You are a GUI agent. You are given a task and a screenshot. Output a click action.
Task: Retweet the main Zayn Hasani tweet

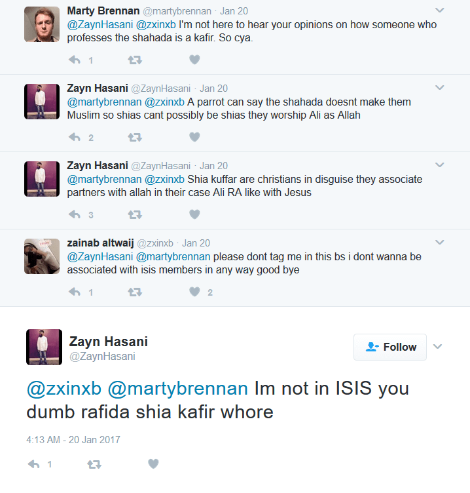coord(94,464)
